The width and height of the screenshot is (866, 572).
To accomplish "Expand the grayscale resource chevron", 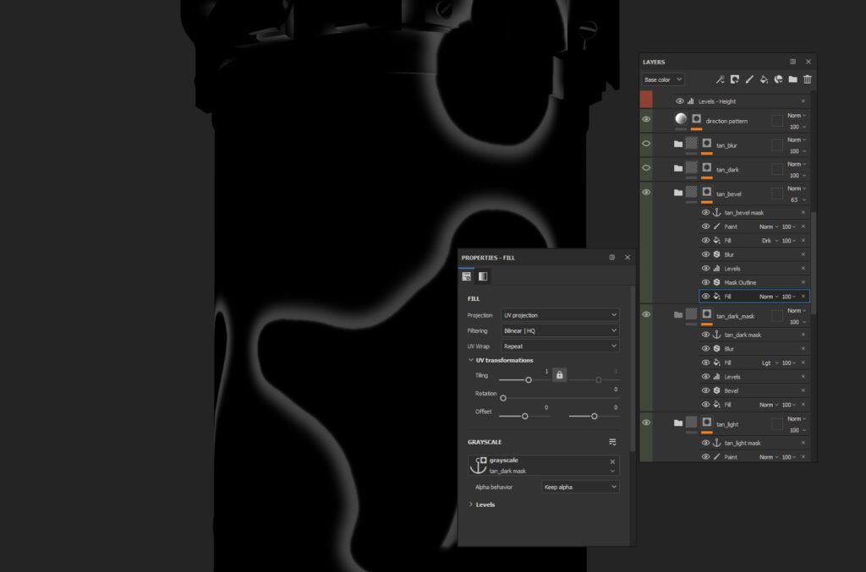I will [612, 471].
